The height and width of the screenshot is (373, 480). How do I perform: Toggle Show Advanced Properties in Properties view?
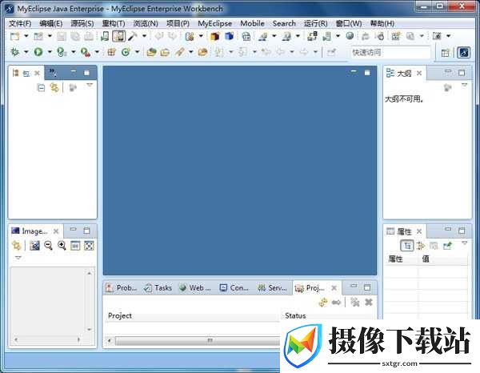point(421,245)
